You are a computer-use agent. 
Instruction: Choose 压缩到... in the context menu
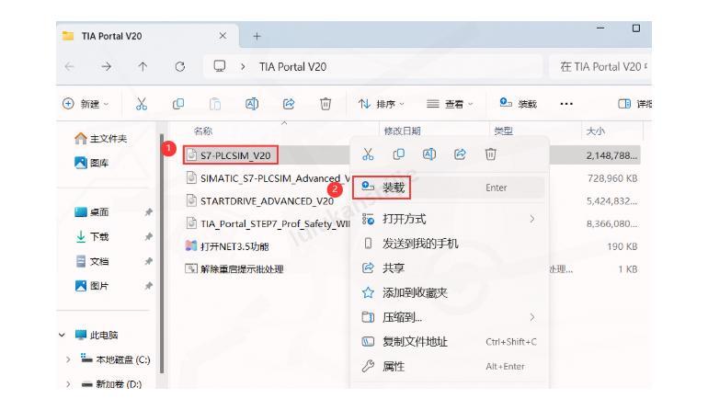(x=449, y=317)
